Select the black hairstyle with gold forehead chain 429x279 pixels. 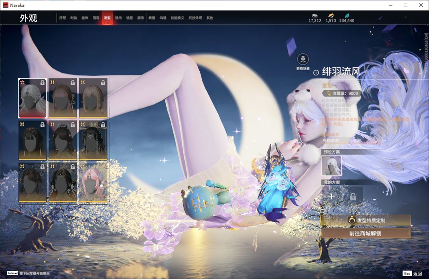point(63,183)
